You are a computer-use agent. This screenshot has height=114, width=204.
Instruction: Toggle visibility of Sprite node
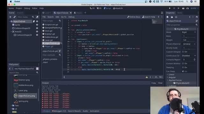point(37,25)
